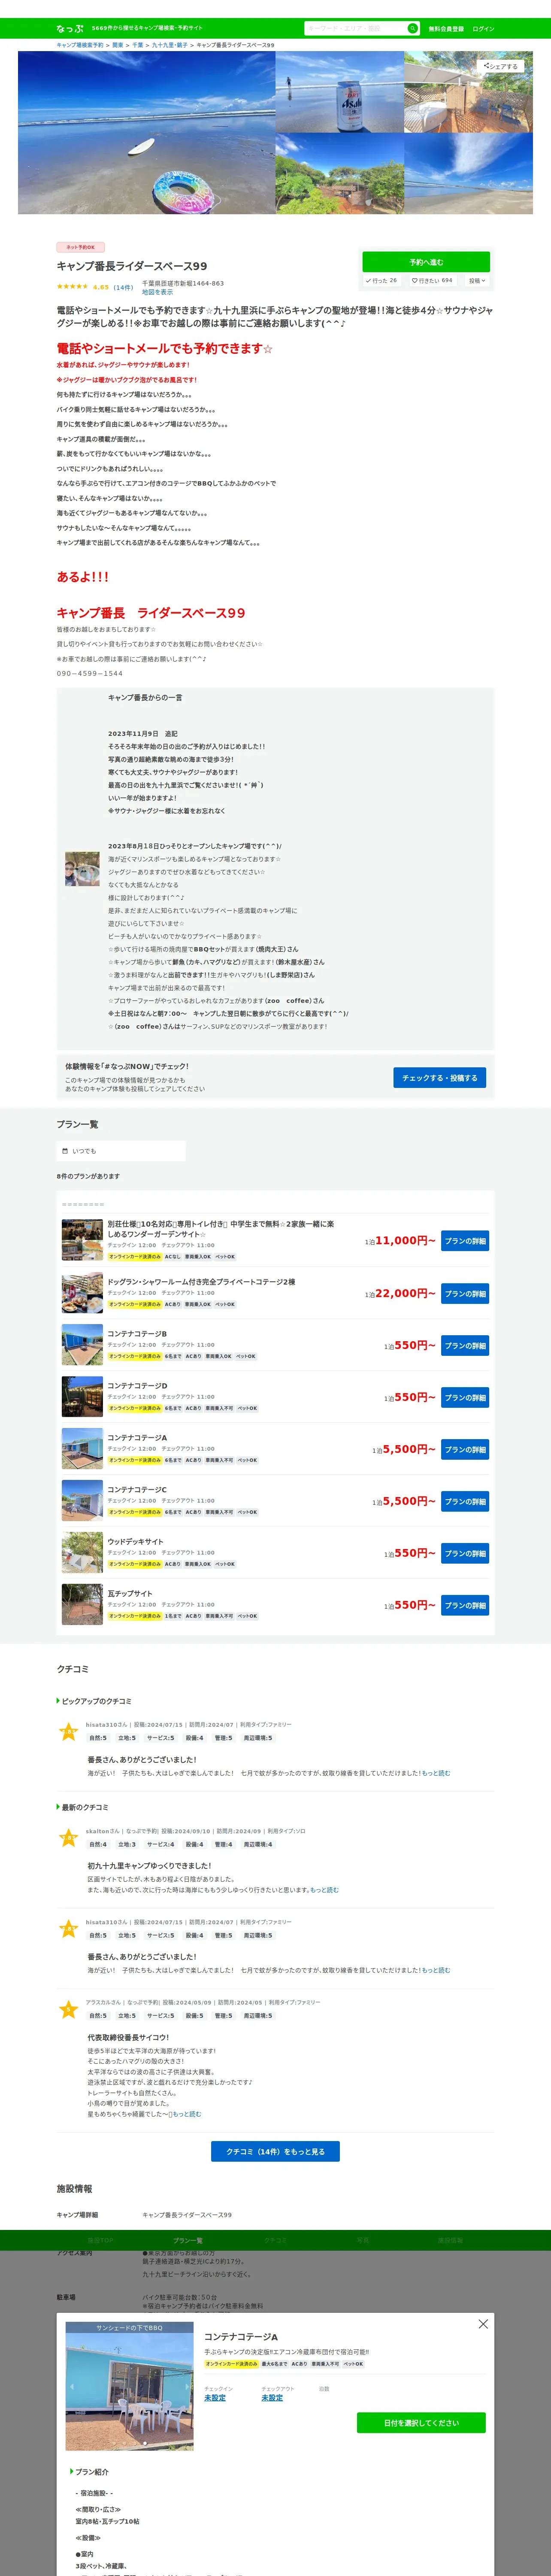Open the 千葉 breadcrumb link
Viewport: 551px width, 2576px height.
point(138,45)
